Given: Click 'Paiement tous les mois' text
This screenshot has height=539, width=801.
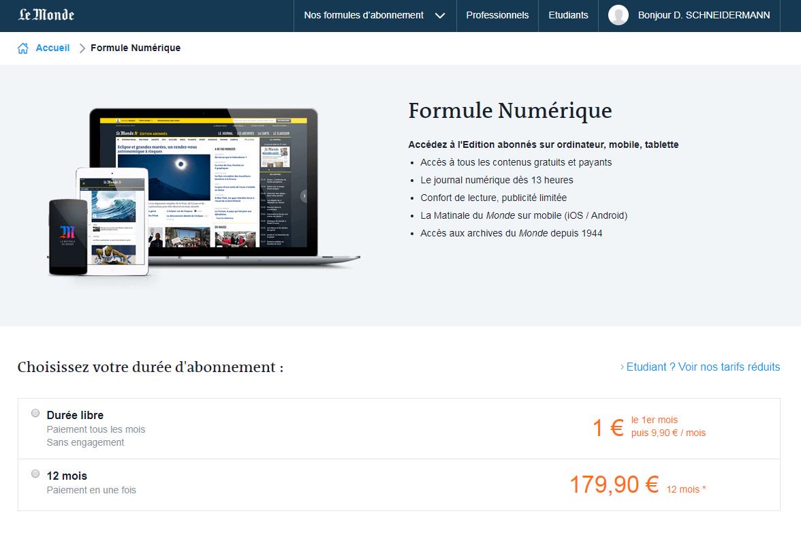Looking at the screenshot, I should coord(96,430).
